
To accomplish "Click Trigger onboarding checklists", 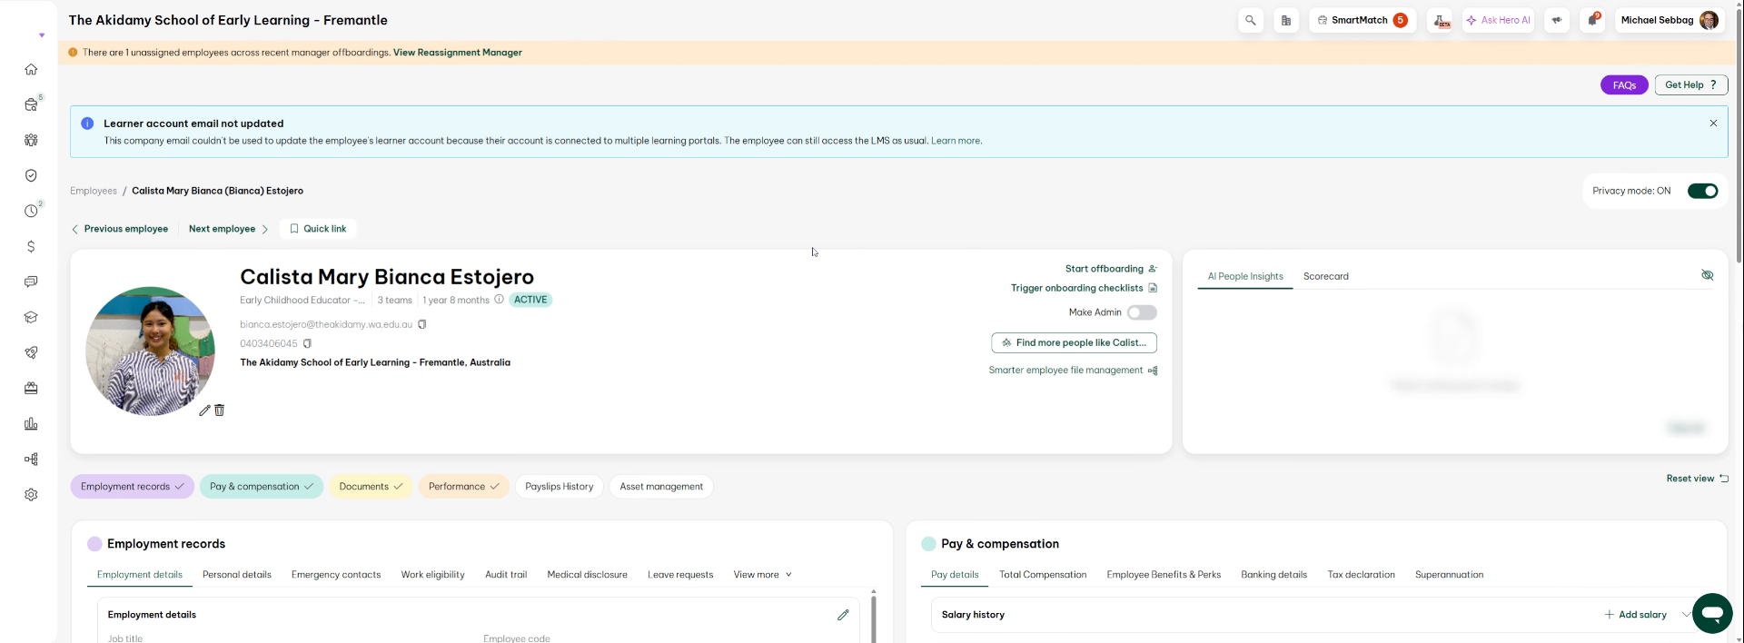I will (1084, 288).
